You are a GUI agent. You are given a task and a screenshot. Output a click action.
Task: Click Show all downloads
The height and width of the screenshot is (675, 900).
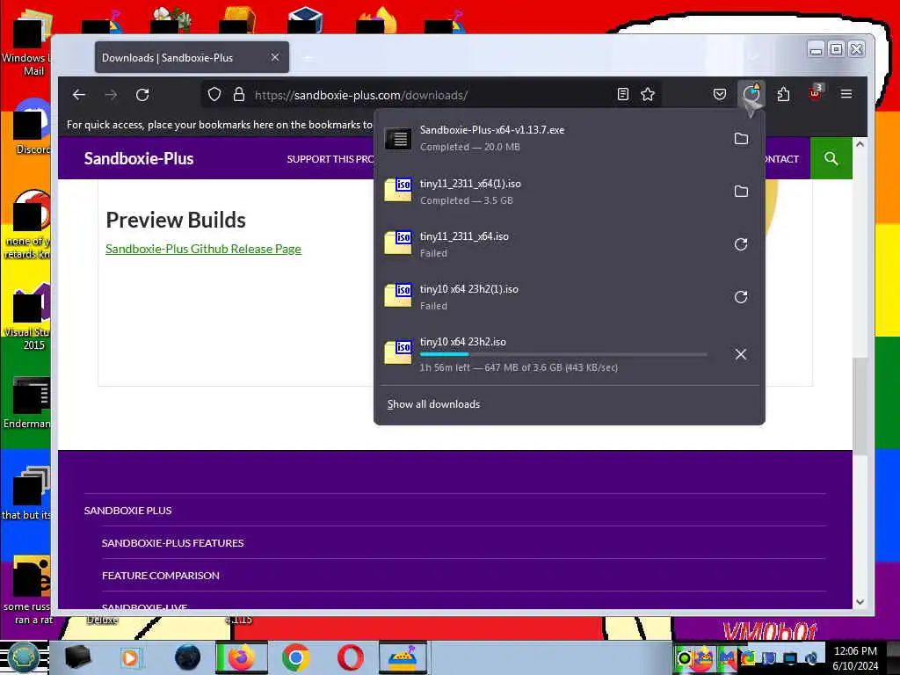pos(433,404)
